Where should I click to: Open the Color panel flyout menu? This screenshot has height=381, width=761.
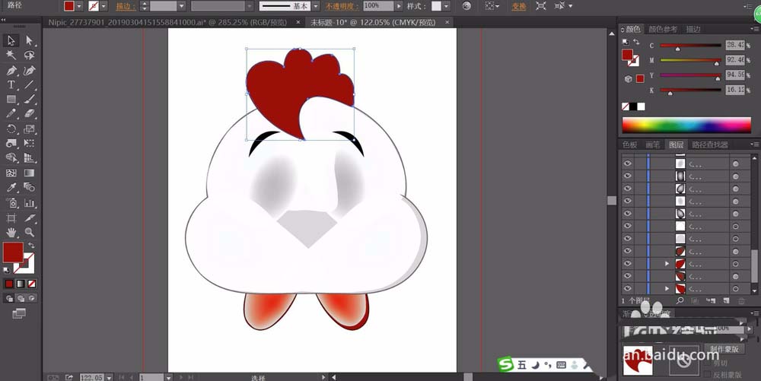pos(754,29)
